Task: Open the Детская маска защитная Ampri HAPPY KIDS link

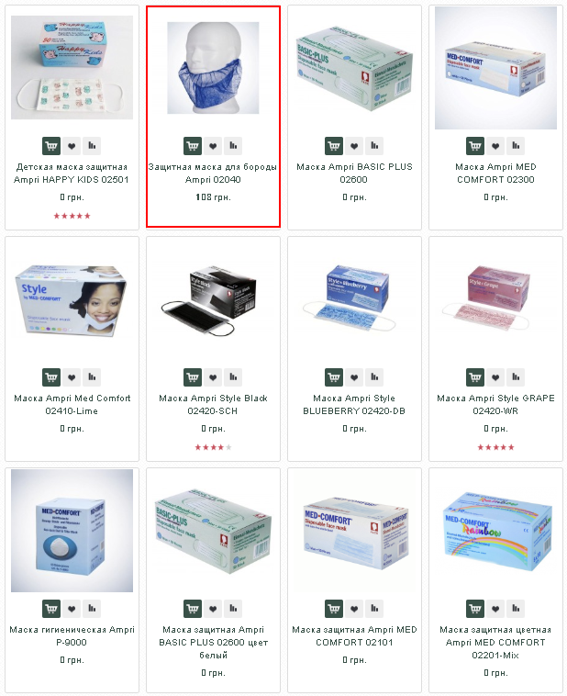Action: click(72, 174)
